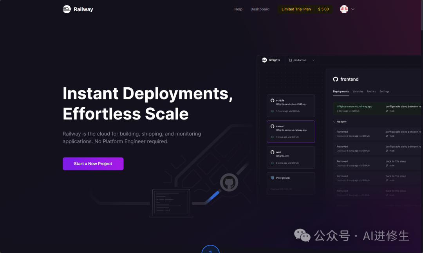Click the first 'back to 15s sleep' commit message

pyautogui.click(x=396, y=161)
